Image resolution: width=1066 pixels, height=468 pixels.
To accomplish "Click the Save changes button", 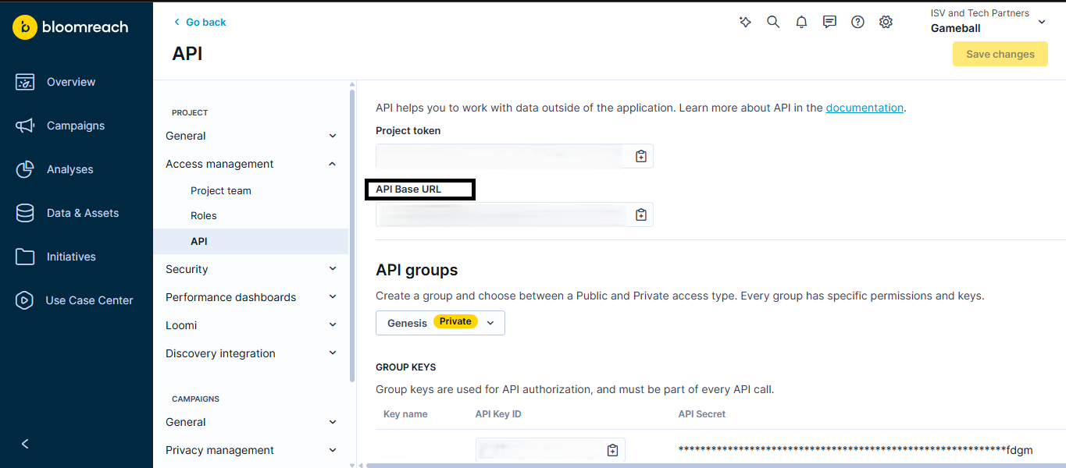I will (1000, 55).
